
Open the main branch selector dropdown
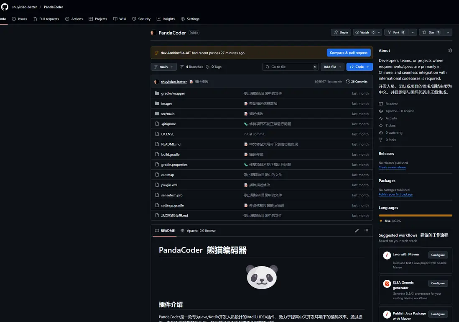(x=163, y=67)
